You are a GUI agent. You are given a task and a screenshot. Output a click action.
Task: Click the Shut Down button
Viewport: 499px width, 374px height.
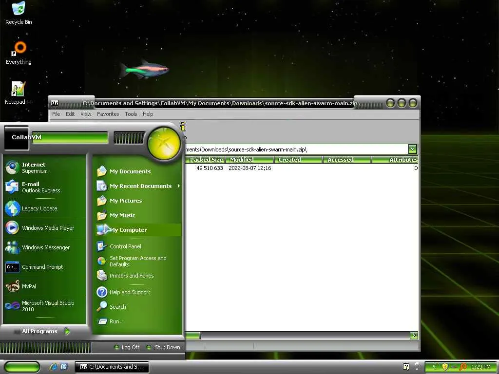(x=163, y=347)
